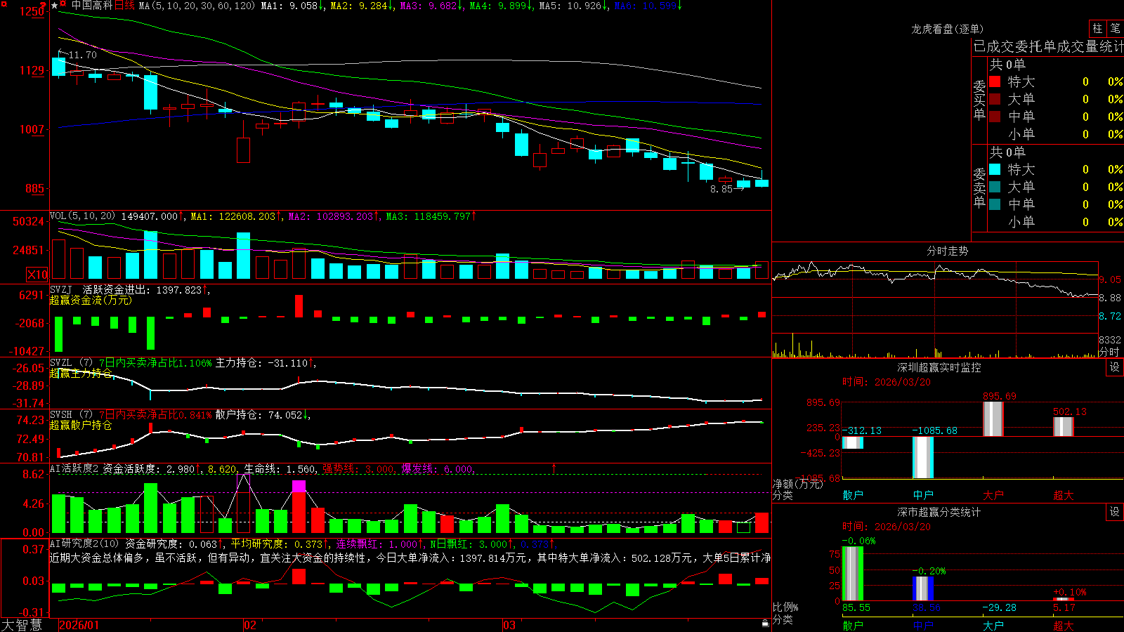Click the 日线 period label
This screenshot has height=632, width=1124.
coord(124,6)
